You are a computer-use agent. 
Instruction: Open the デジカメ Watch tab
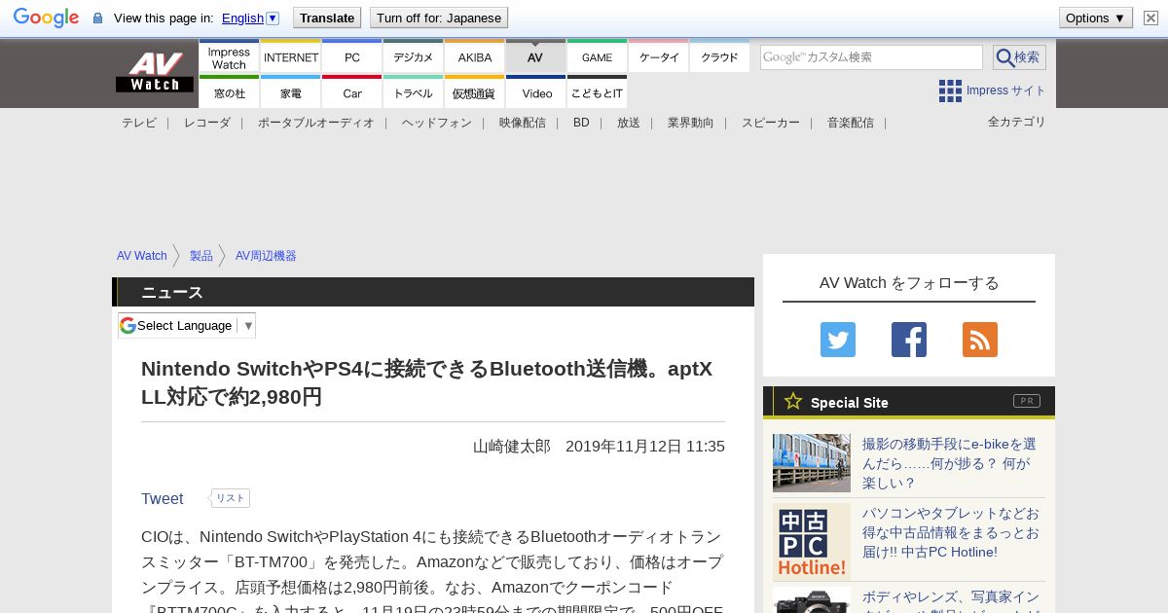[x=414, y=57]
